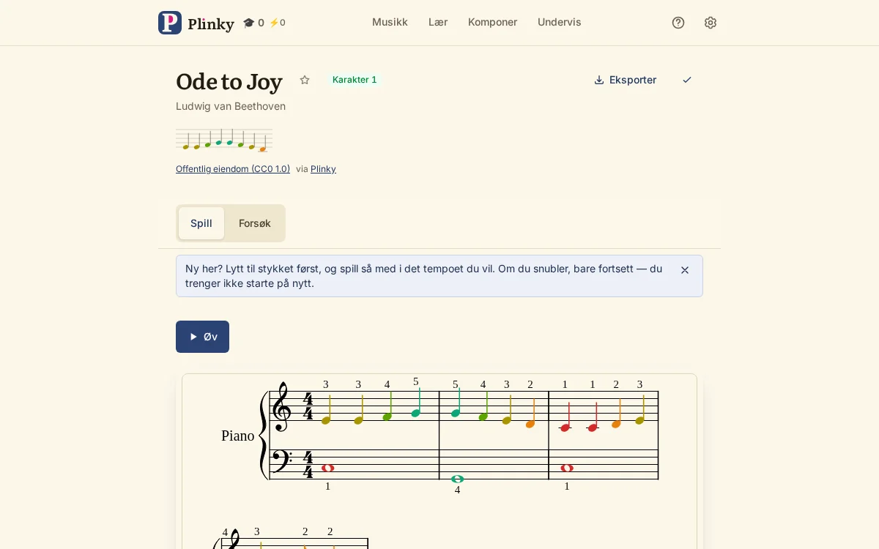879x549 pixels.
Task: Click the Plinky logo icon
Action: click(x=170, y=23)
